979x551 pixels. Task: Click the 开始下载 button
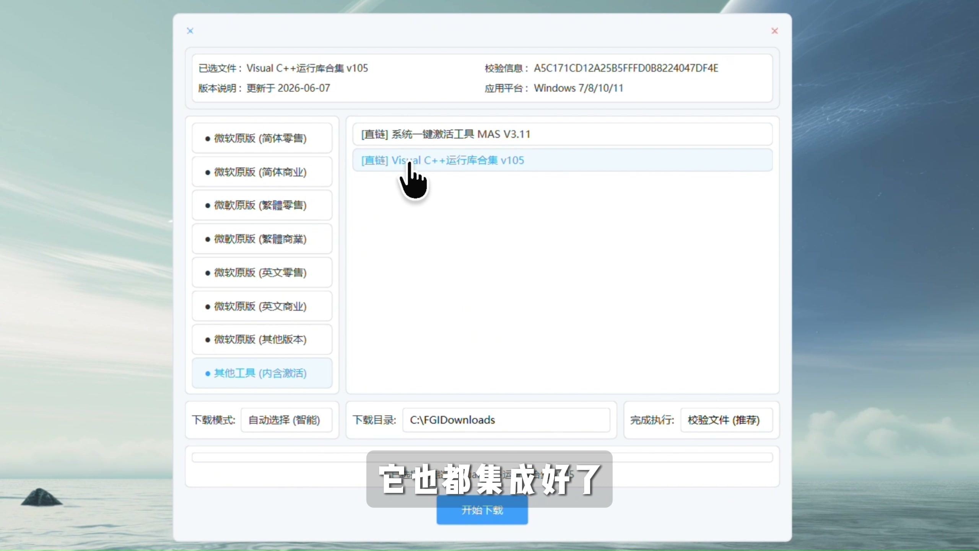(x=482, y=510)
